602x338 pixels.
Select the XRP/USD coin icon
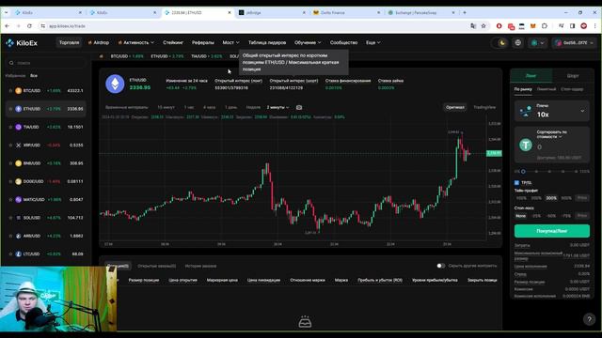pyautogui.click(x=19, y=146)
